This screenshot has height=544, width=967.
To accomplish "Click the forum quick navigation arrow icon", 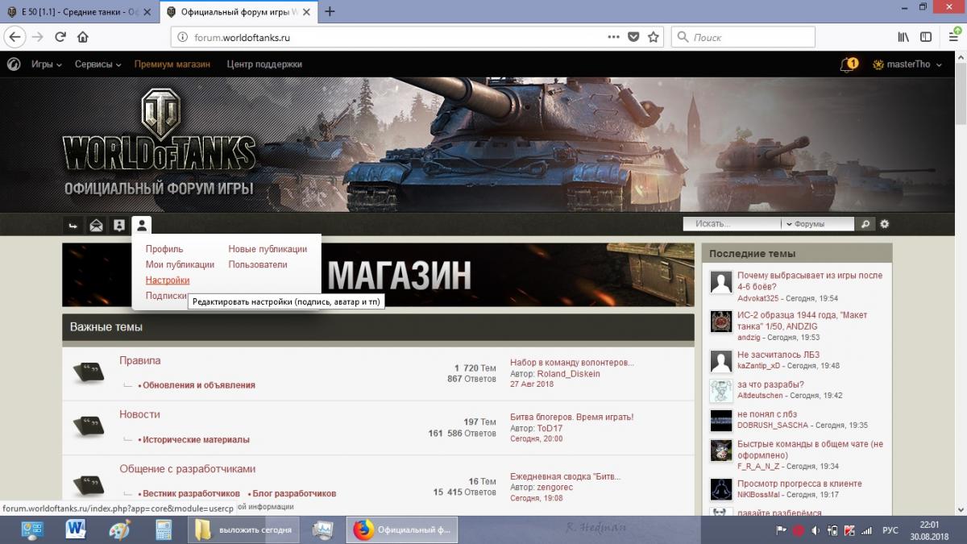I will click(73, 225).
